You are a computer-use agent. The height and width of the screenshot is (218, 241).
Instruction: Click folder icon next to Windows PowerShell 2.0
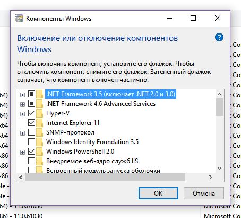tap(40, 152)
